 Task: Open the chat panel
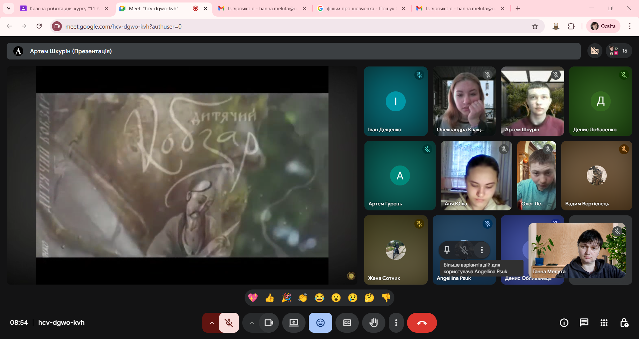pyautogui.click(x=584, y=323)
